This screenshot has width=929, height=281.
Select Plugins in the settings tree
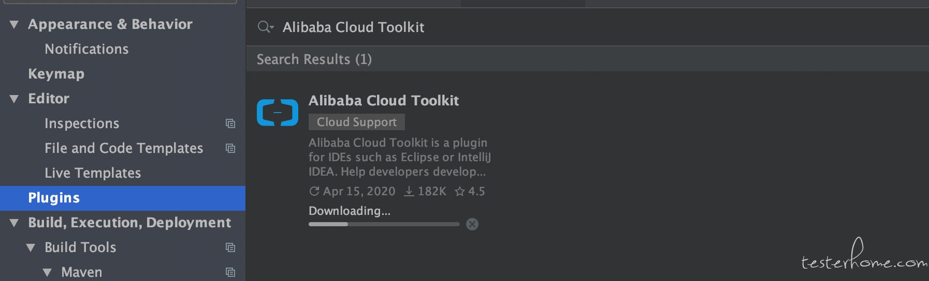click(x=123, y=198)
